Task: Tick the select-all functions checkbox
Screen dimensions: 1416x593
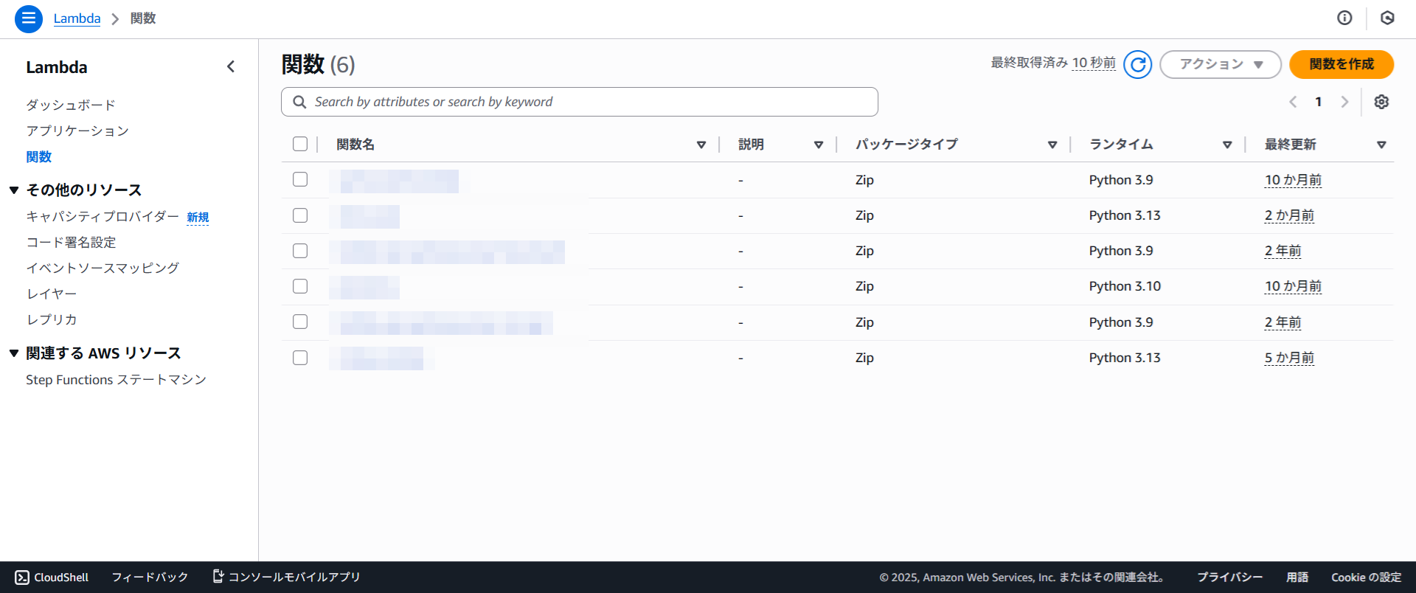Action: click(300, 144)
